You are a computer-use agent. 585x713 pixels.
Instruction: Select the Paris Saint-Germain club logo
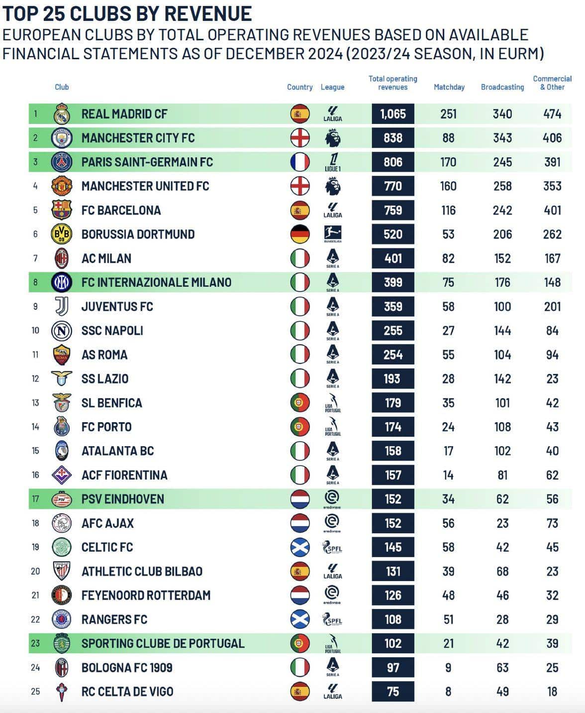point(62,162)
